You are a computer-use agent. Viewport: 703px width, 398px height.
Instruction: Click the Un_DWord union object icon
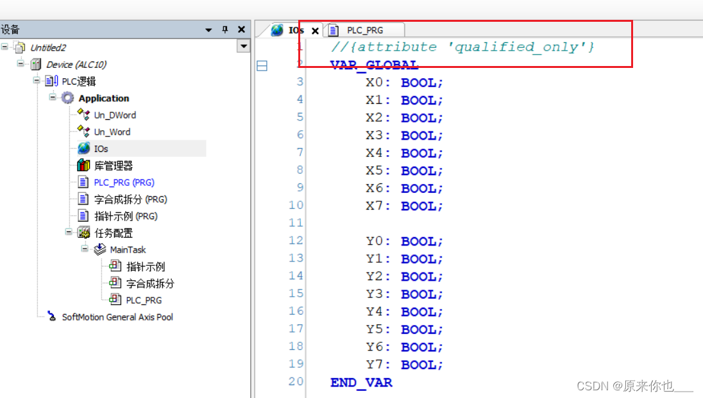pyautogui.click(x=83, y=115)
